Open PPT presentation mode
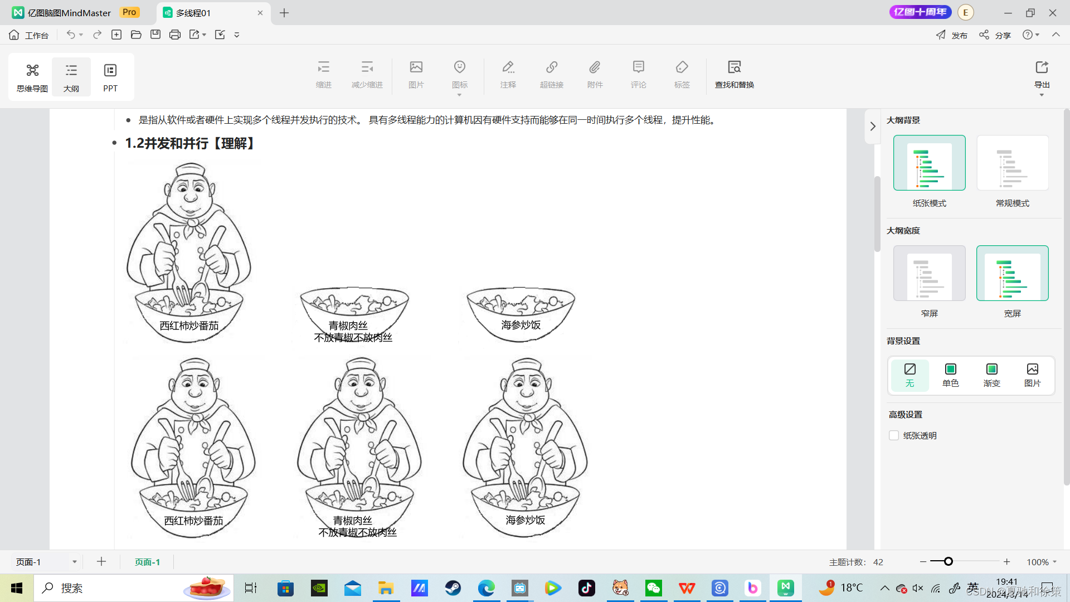This screenshot has width=1070, height=602. click(x=110, y=77)
